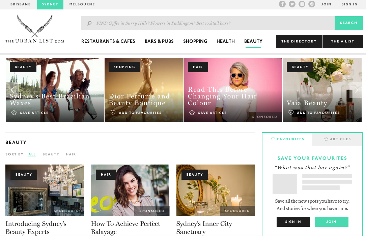Screen dimensions: 366x236
Task: Toggle the ALL sort filter
Action: 32,154
